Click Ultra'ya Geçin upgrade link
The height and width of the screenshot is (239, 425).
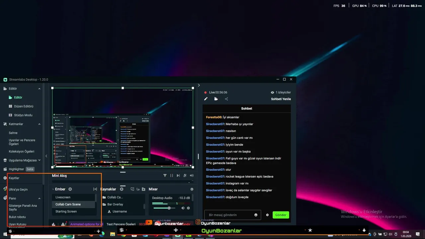pyautogui.click(x=18, y=190)
